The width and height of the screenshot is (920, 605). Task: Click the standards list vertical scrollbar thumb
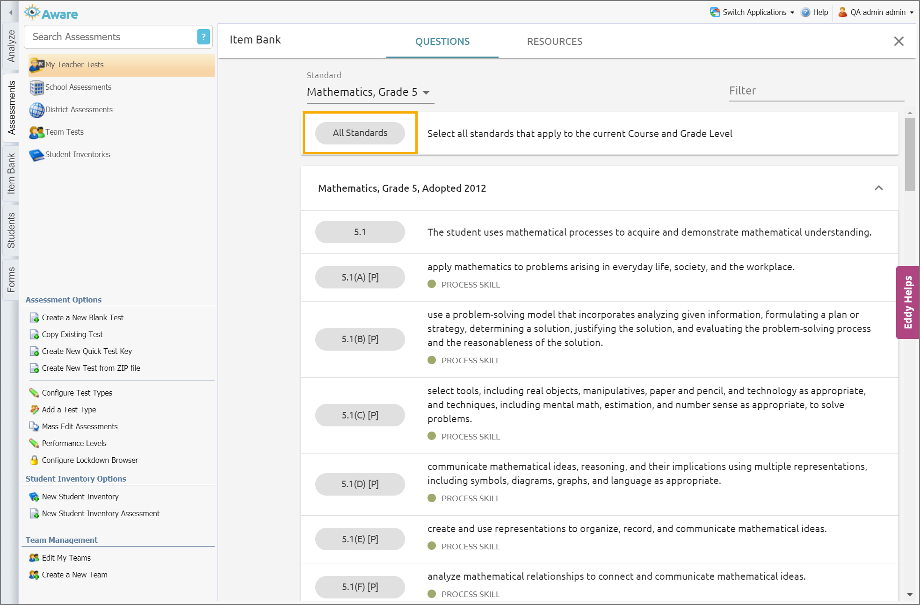910,154
